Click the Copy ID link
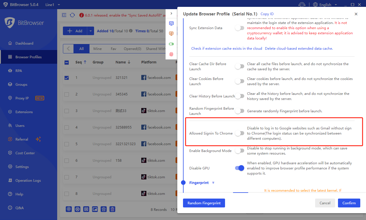 point(267,14)
